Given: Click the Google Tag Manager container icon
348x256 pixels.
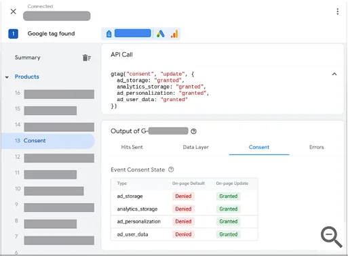Looking at the screenshot, I should click(109, 34).
